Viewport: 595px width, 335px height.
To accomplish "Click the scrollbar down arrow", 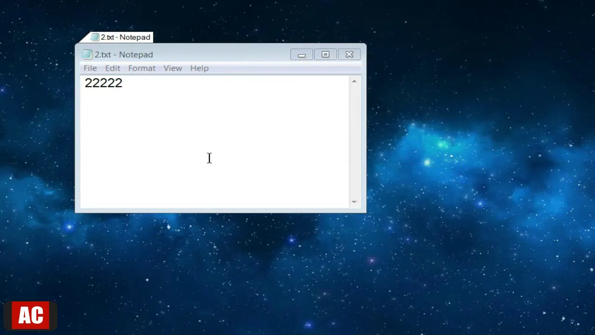I will click(354, 201).
